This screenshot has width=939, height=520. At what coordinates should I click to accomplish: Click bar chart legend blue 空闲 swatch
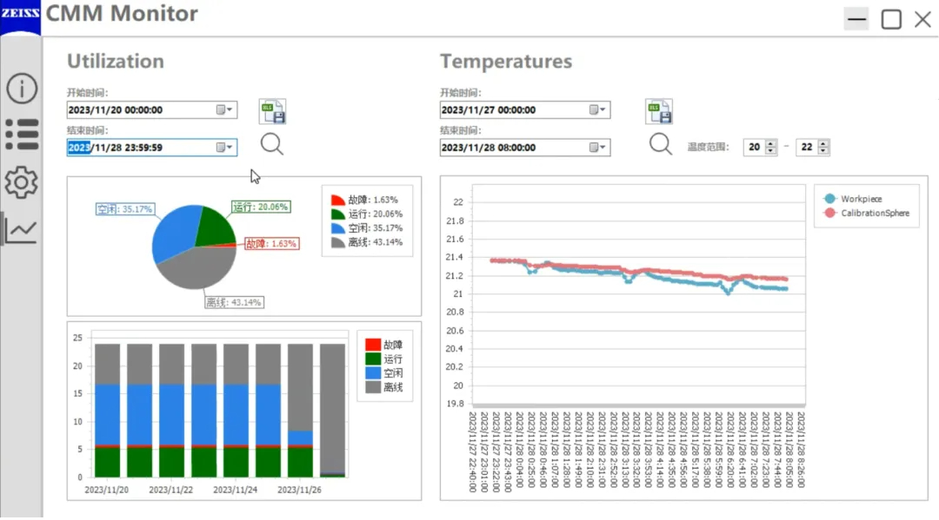click(373, 373)
